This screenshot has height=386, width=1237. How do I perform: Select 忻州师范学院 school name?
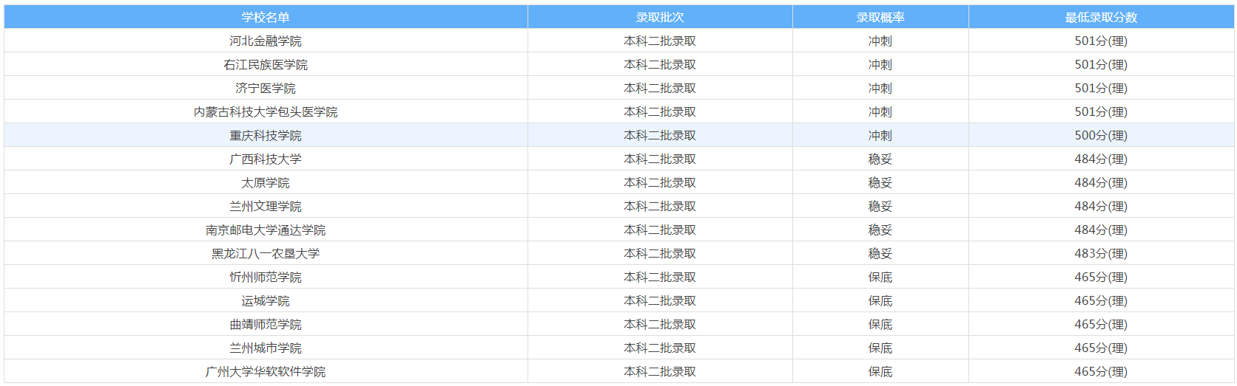(x=266, y=277)
